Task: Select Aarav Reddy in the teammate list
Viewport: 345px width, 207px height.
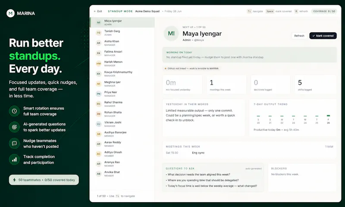Action: (122, 144)
